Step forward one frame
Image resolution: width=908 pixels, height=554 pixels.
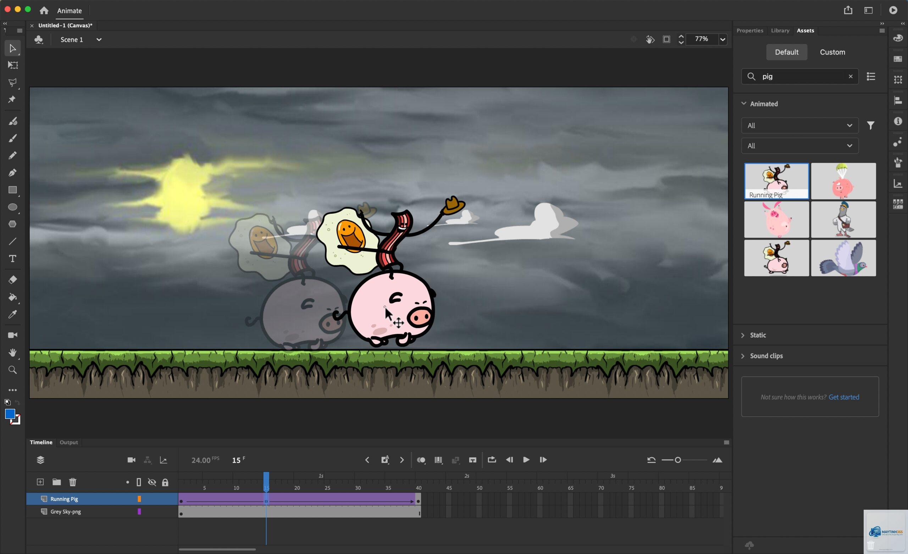(x=543, y=459)
